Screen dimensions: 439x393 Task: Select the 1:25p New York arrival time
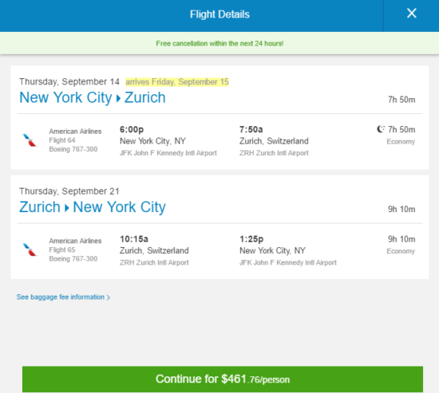(251, 239)
